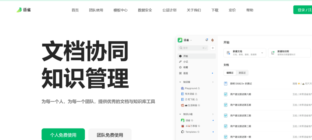Image resolution: width=312 pixels, height=140 pixels.
Task: Open the 语雀 workspace switcher dropdown
Action: [x=191, y=40]
